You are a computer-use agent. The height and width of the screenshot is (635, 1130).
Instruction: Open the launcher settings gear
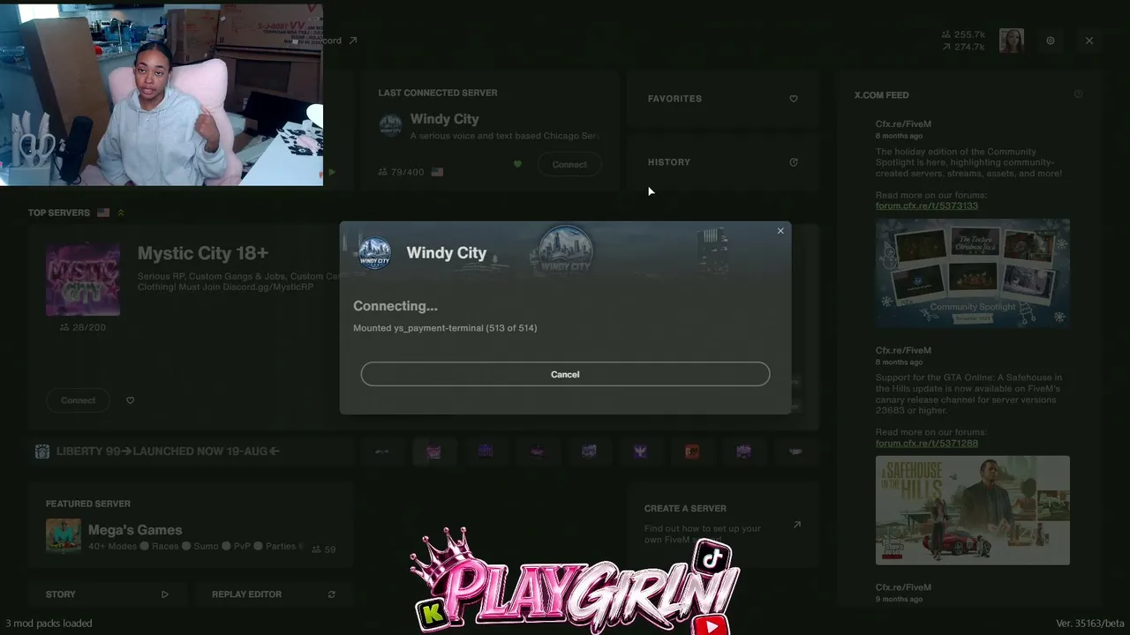tap(1051, 41)
